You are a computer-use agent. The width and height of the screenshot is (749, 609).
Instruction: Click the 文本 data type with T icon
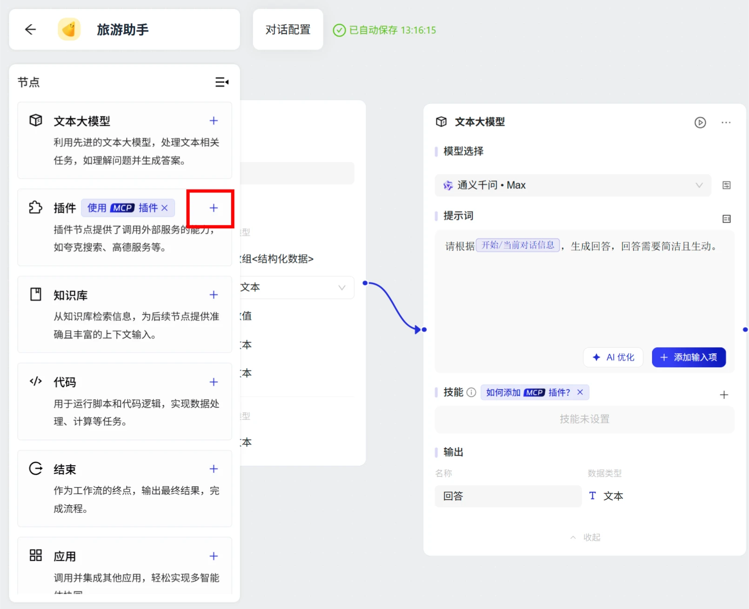606,496
